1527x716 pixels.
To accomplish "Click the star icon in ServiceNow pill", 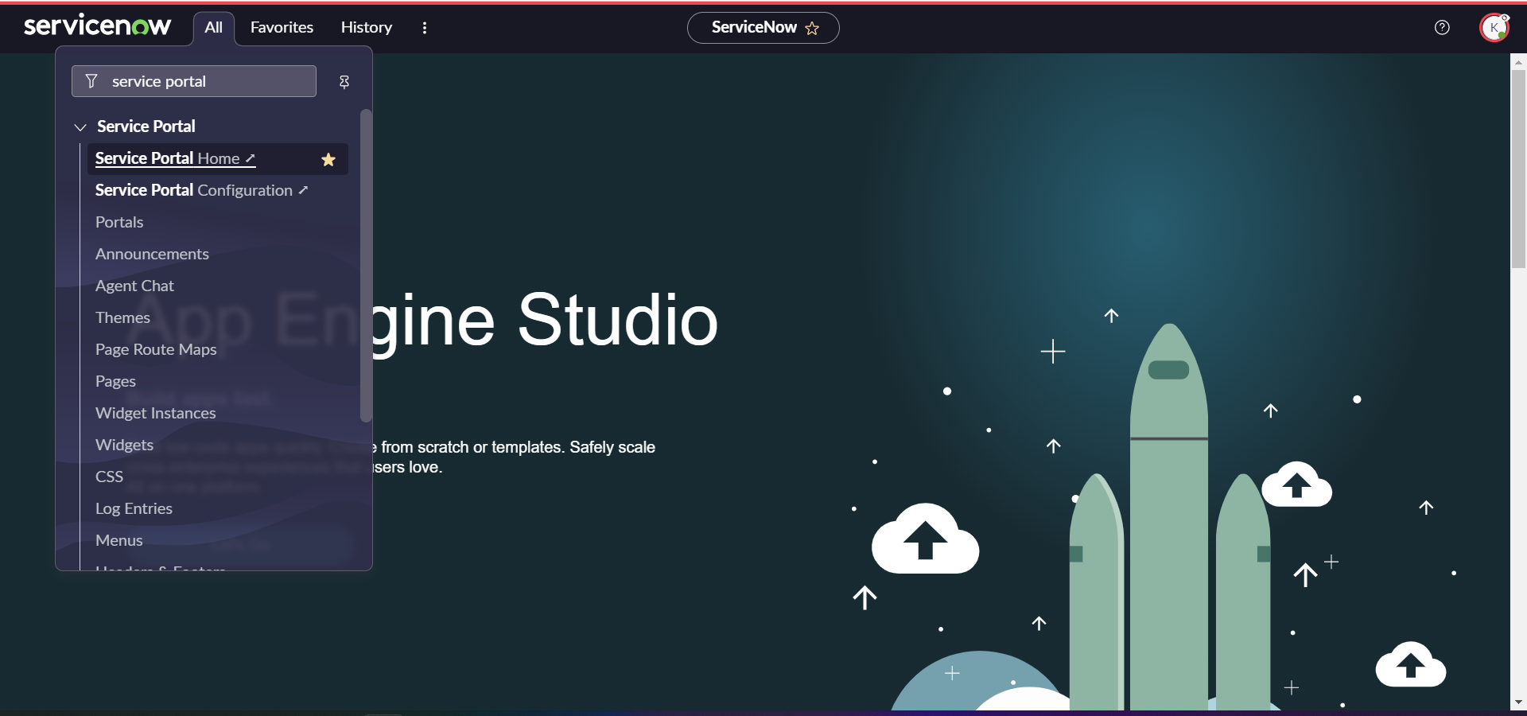I will point(812,29).
